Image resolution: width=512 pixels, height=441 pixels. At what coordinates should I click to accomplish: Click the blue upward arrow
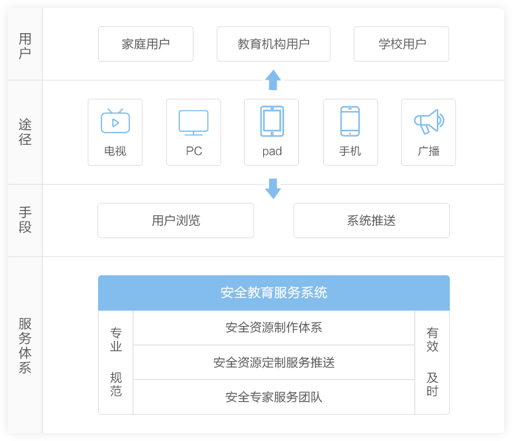[x=273, y=80]
